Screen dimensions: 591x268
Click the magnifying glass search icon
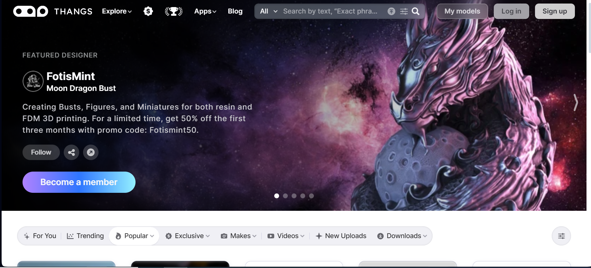tap(416, 11)
